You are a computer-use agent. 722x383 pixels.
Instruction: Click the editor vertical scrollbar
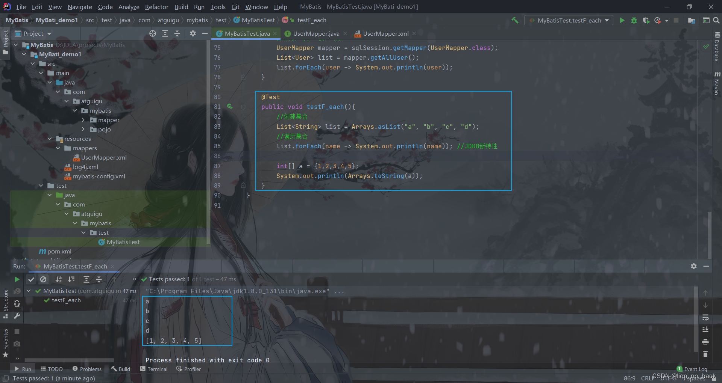709,235
